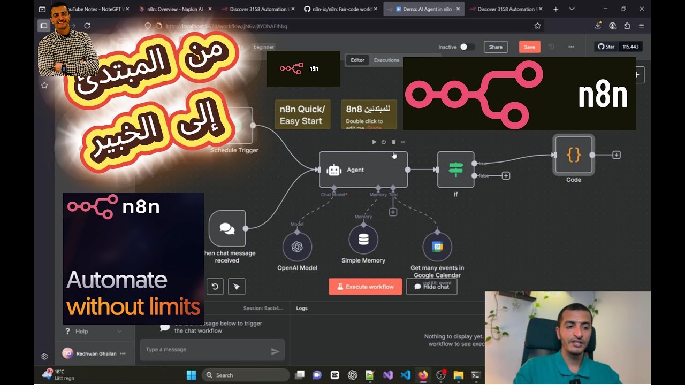Open user options next to Redhwan Ghailan

(123, 353)
